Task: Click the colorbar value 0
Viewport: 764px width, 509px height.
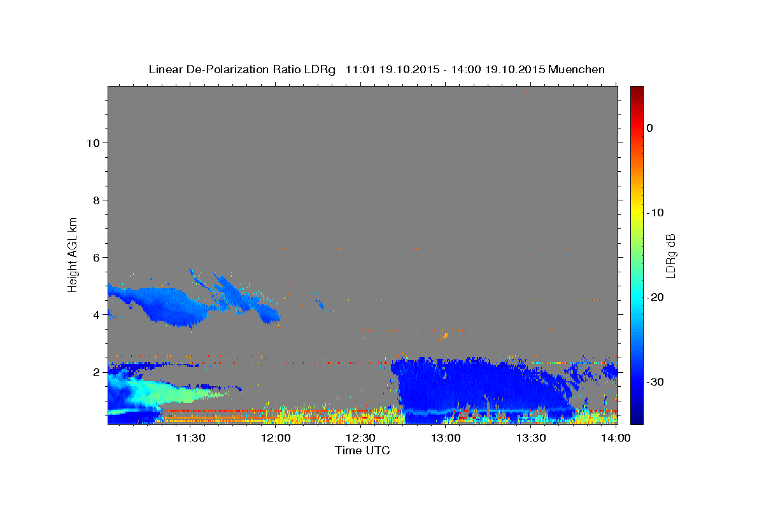Action: click(650, 128)
